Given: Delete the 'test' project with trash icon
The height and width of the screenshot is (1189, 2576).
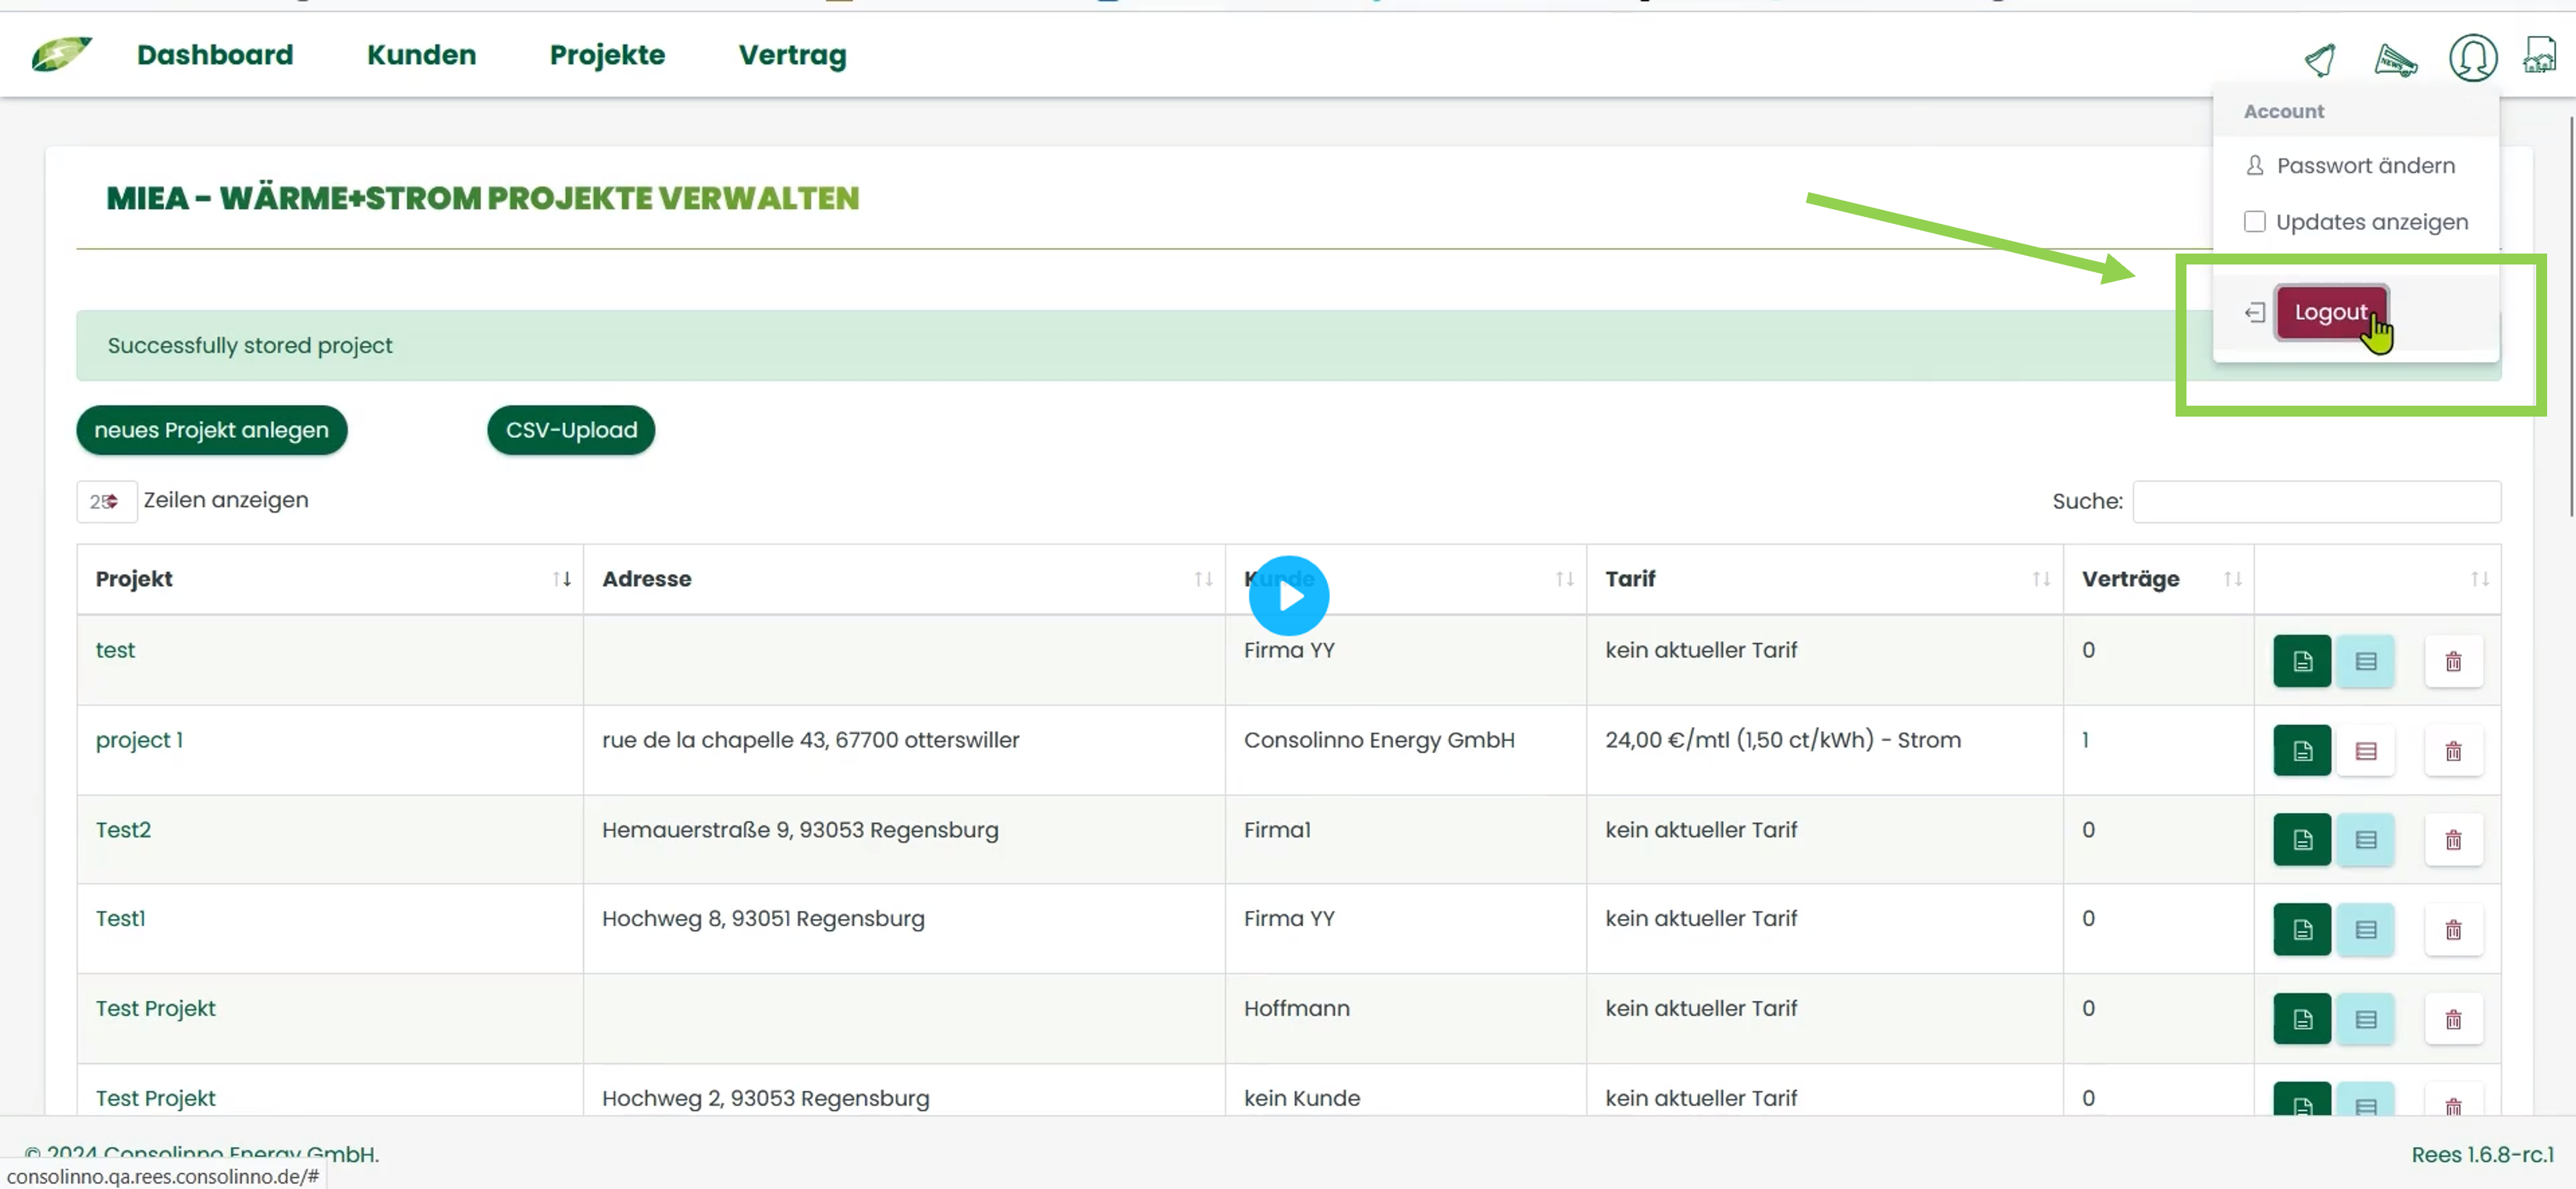Looking at the screenshot, I should [2453, 661].
